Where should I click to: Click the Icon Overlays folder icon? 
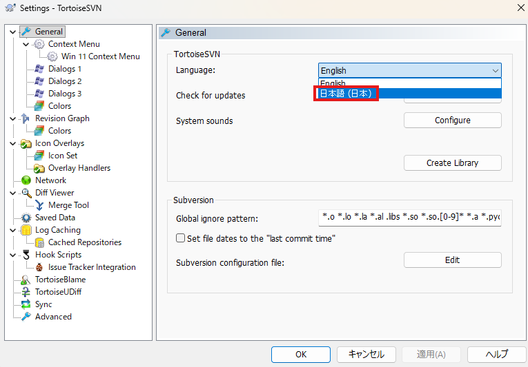pos(26,143)
